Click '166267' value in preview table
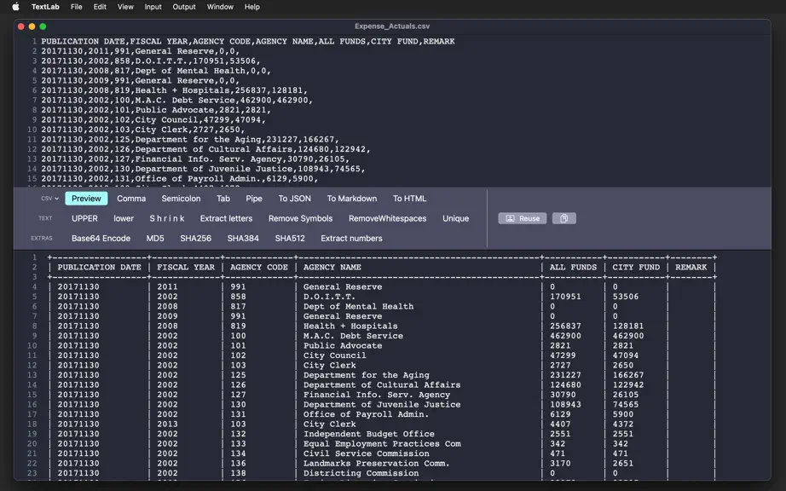Viewport: 786px width, 491px height. tap(628, 375)
